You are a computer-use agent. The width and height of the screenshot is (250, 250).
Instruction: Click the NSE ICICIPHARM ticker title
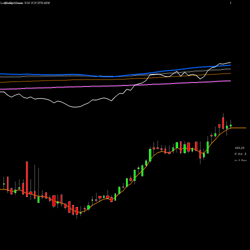pyautogui.click(x=37, y=3)
